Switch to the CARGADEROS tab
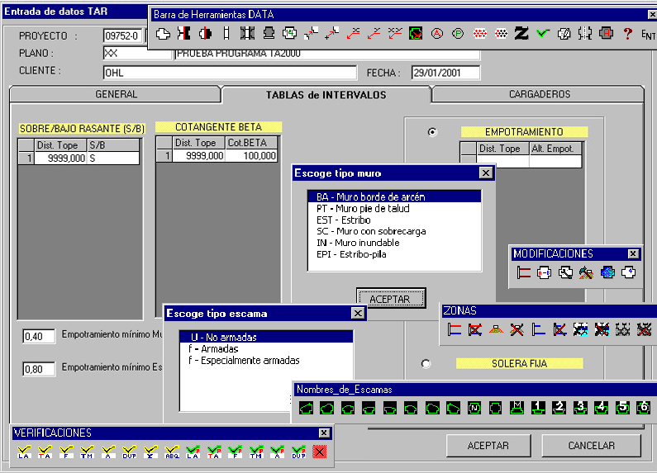Image resolution: width=657 pixels, height=473 pixels. coord(540,94)
